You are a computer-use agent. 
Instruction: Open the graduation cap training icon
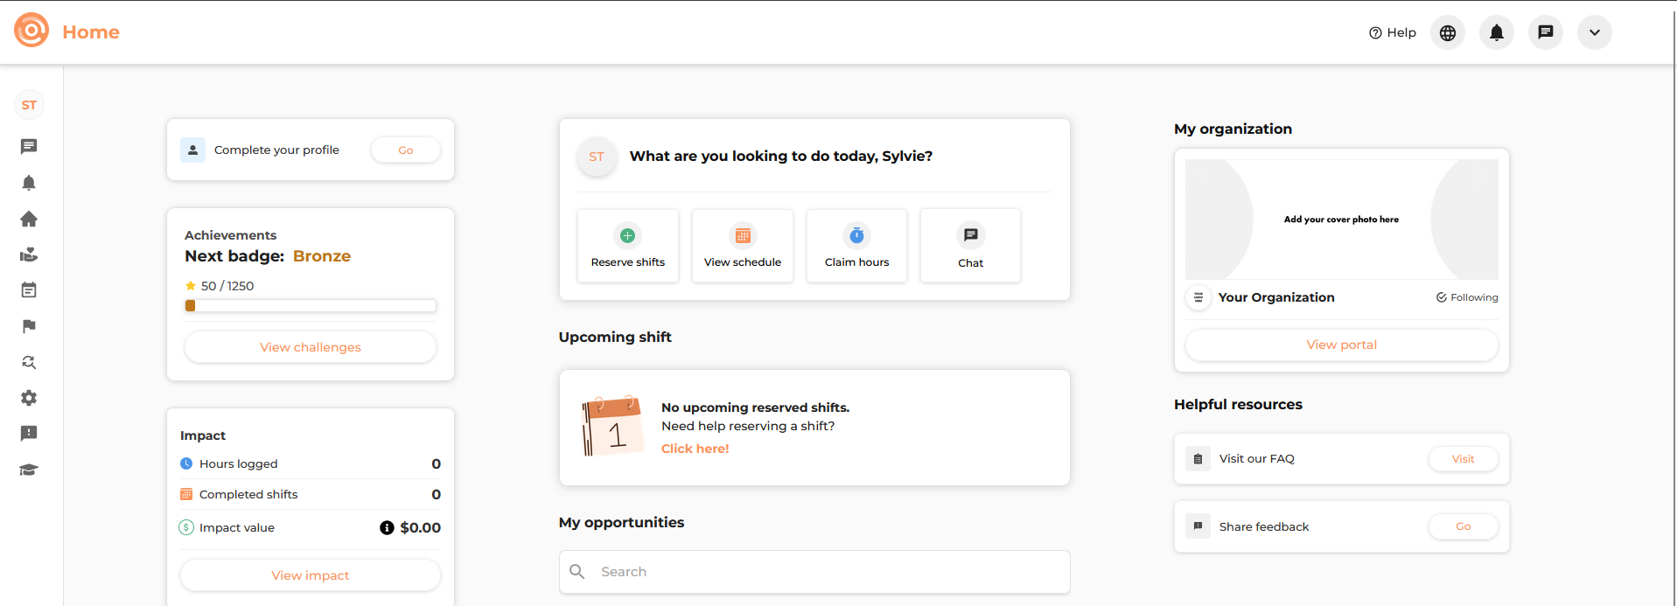(29, 470)
